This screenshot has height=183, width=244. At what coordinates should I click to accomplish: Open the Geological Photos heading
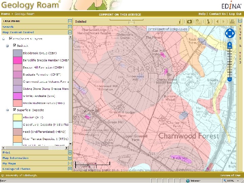[x=16, y=169]
